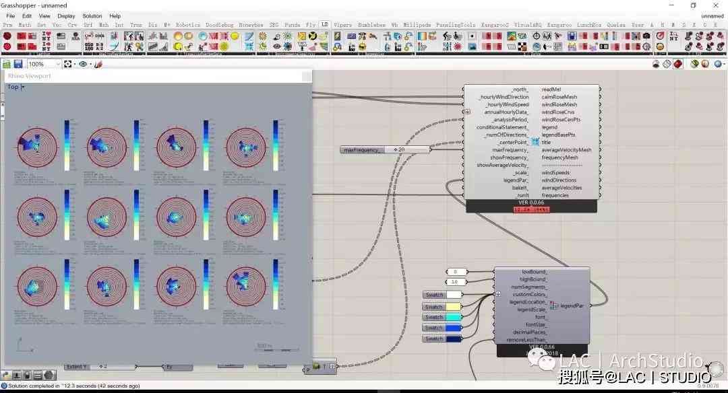Click the legendPar component icon

tap(553, 306)
